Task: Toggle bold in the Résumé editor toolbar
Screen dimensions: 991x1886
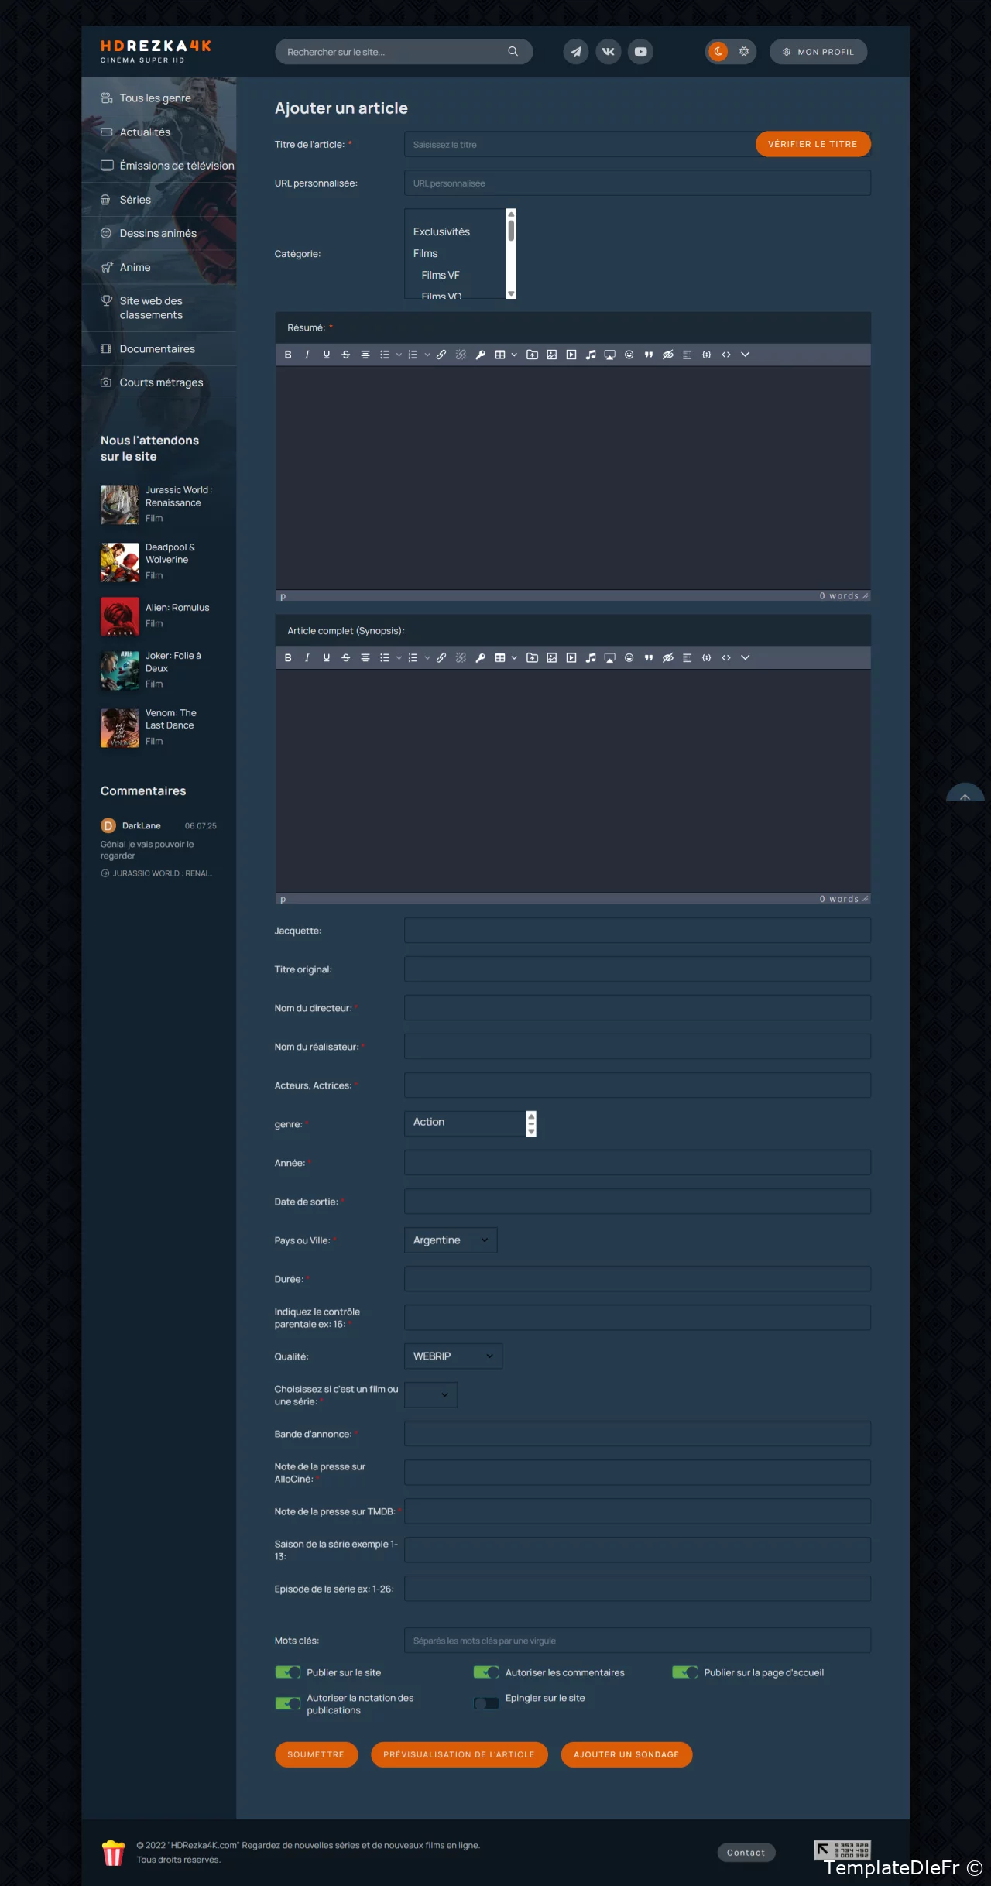Action: (288, 355)
